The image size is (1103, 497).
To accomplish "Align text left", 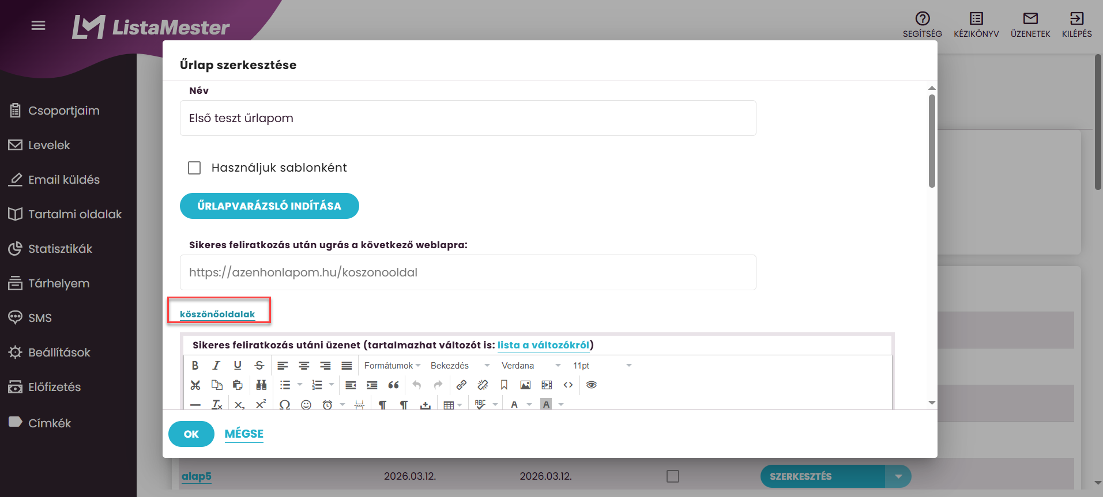I will [x=283, y=366].
